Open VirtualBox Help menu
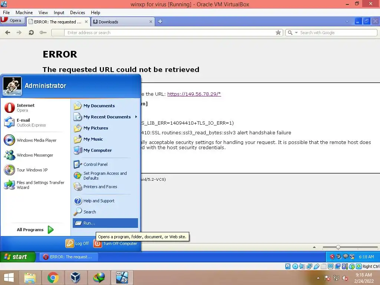 click(x=95, y=13)
